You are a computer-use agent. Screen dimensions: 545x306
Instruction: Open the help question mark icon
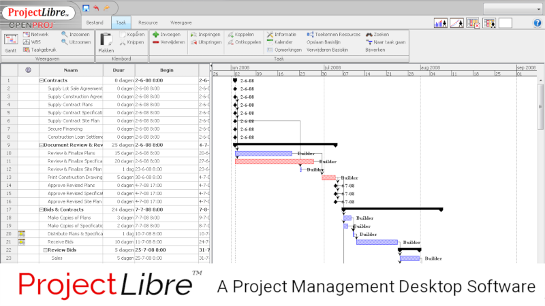pos(538,23)
